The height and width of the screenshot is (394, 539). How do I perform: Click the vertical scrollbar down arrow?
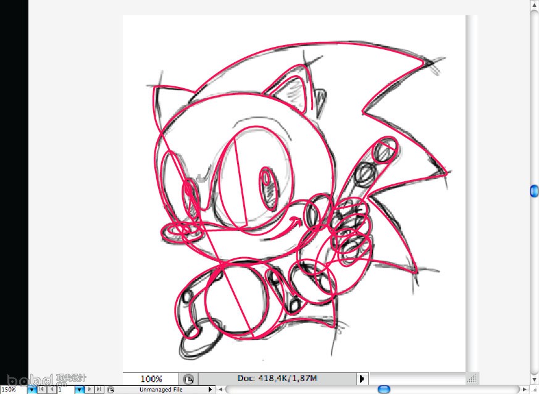click(535, 380)
